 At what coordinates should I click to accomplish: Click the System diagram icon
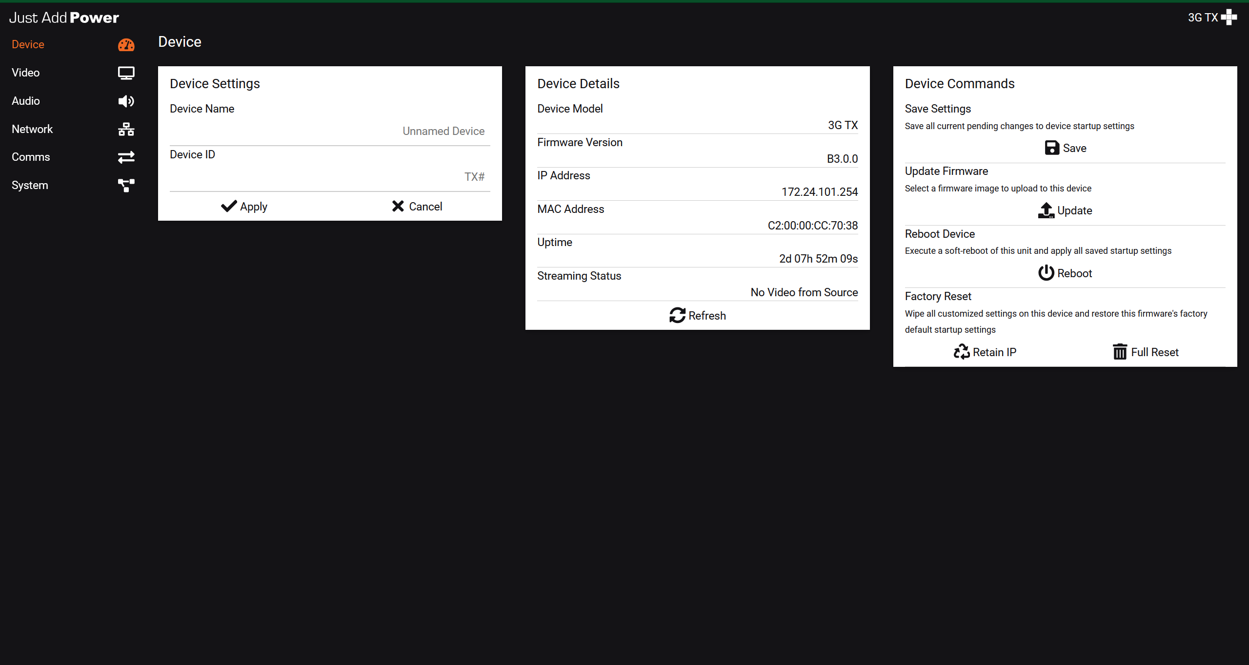(x=126, y=185)
